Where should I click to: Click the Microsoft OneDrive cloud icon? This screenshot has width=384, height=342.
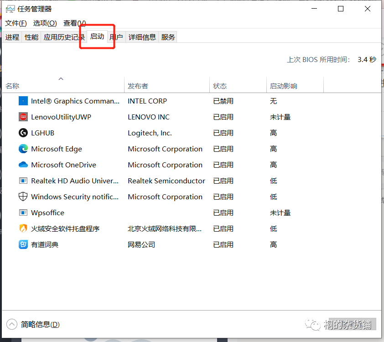click(x=23, y=165)
